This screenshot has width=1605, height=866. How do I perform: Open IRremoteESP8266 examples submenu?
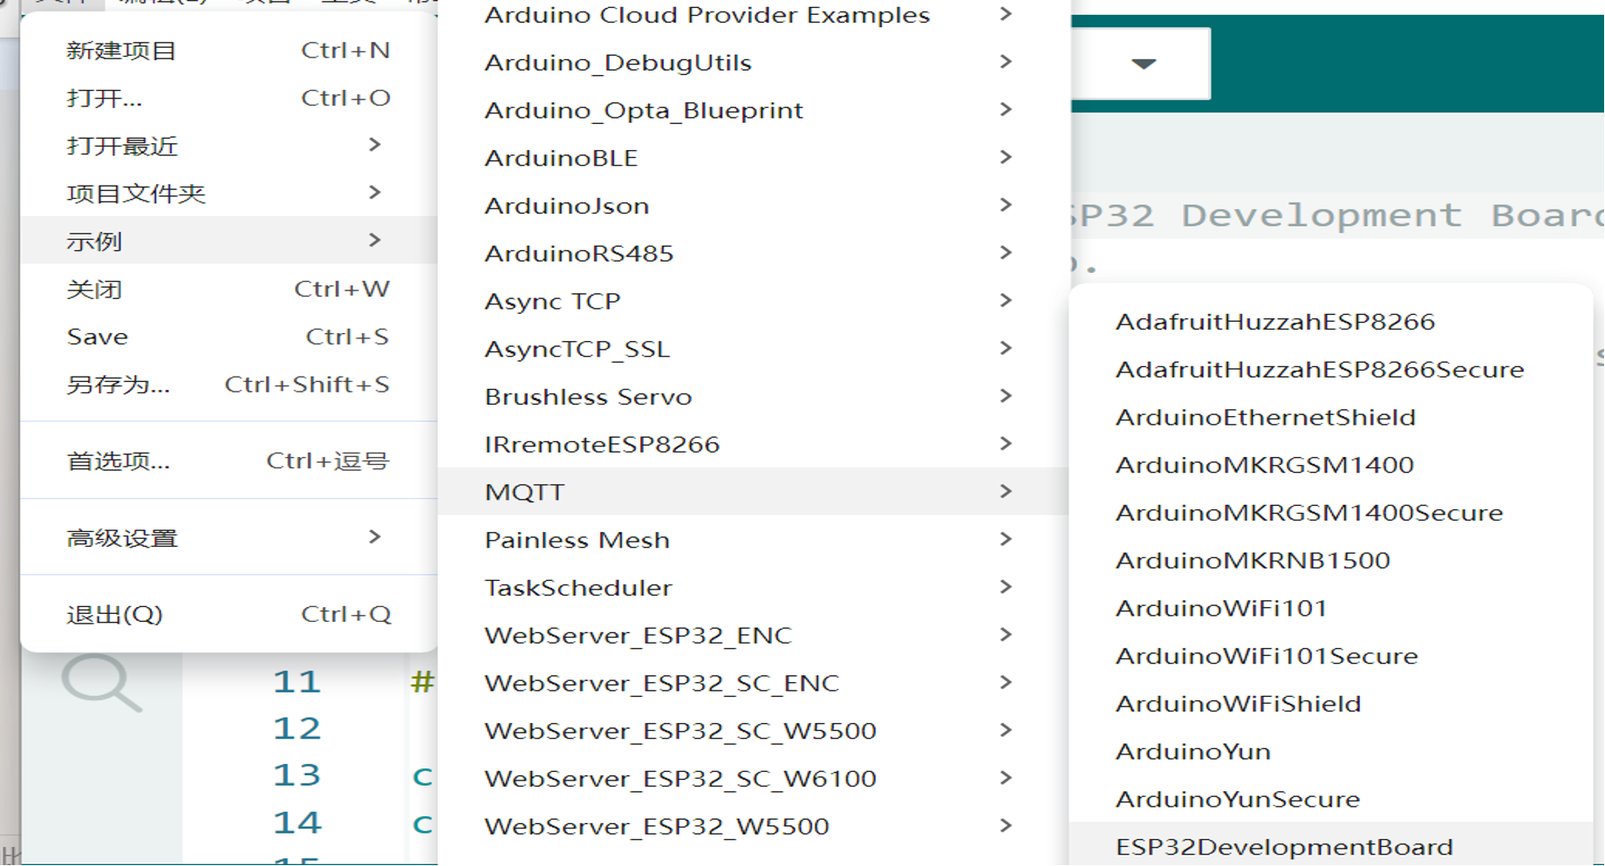coord(754,444)
